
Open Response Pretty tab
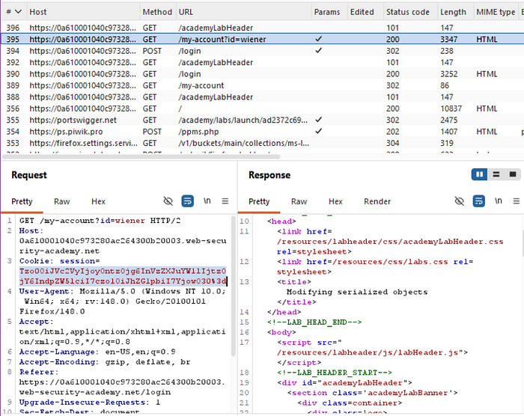pos(259,201)
